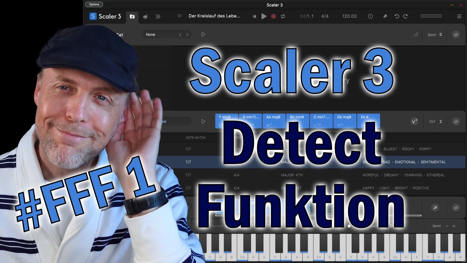Click the output level meter
The height and width of the screenshot is (263, 467).
[431, 16]
